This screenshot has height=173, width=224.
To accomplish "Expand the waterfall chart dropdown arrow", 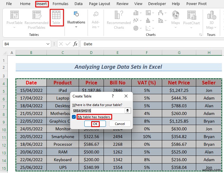I will point(166,13).
